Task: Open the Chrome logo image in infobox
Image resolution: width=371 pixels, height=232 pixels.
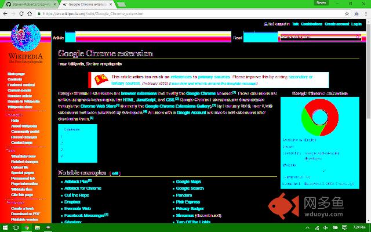Action: click(319, 117)
